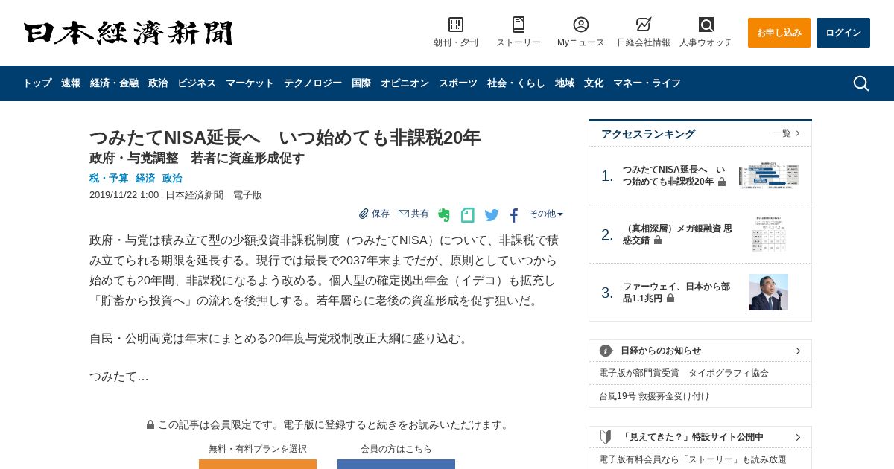894x469 pixels.
Task: Click the blue member login button
Action: tap(396, 464)
